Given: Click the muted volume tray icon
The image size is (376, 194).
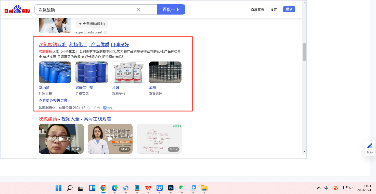Looking at the screenshot, I should pyautogui.click(x=352, y=188).
